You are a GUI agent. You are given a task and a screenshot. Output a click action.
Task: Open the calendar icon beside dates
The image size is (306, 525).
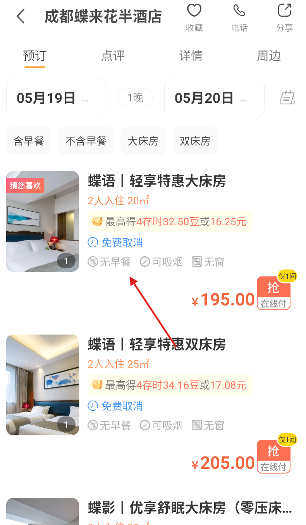287,97
